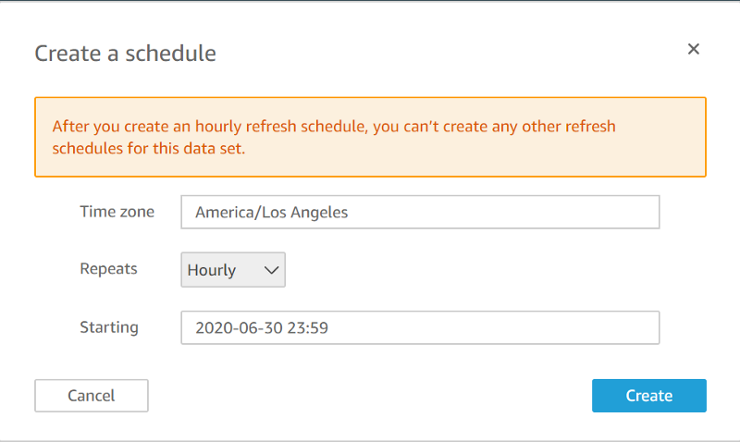740x442 pixels.
Task: Confirm with the blue Create button
Action: 649,396
